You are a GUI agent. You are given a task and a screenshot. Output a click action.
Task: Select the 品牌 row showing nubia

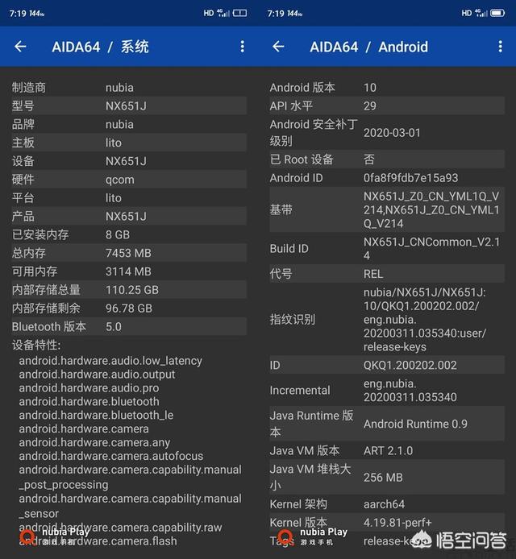pyautogui.click(x=129, y=124)
